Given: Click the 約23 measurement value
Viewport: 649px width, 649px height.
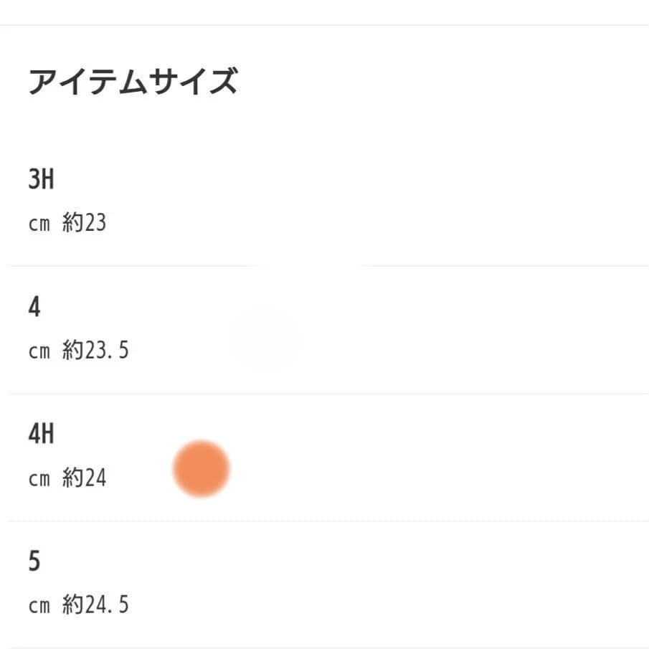Looking at the screenshot, I should (x=84, y=224).
